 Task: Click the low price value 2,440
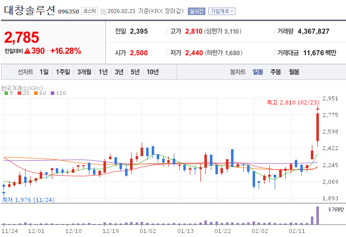click(x=194, y=53)
